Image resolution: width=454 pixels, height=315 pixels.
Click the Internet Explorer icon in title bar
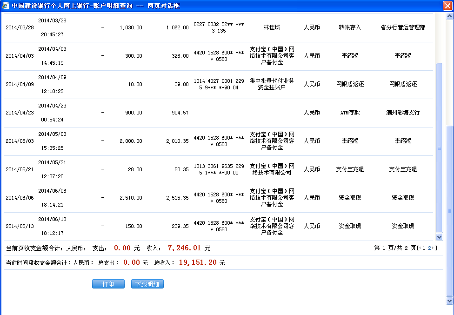6,6
